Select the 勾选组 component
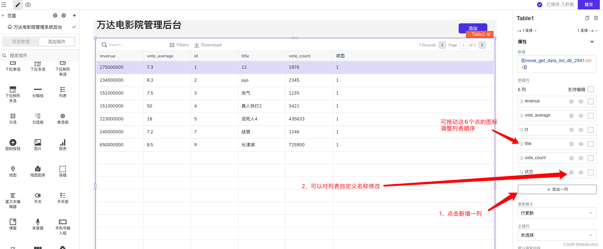This screenshot has height=249, width=603. click(x=38, y=119)
